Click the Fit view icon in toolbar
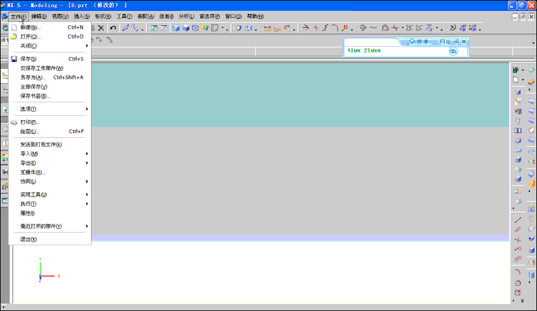Image resolution: width=537 pixels, height=311 pixels. click(x=154, y=28)
